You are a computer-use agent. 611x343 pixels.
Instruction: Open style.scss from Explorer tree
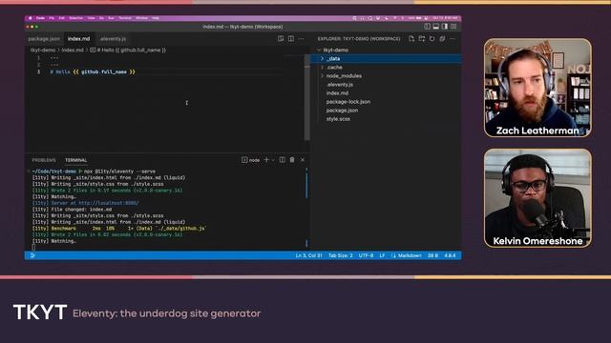(x=338, y=118)
